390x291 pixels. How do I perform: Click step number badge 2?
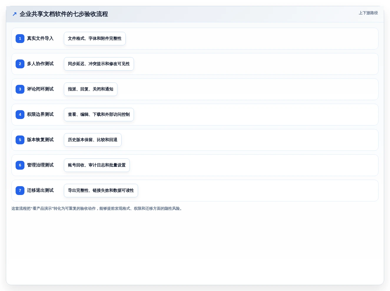[x=20, y=64]
